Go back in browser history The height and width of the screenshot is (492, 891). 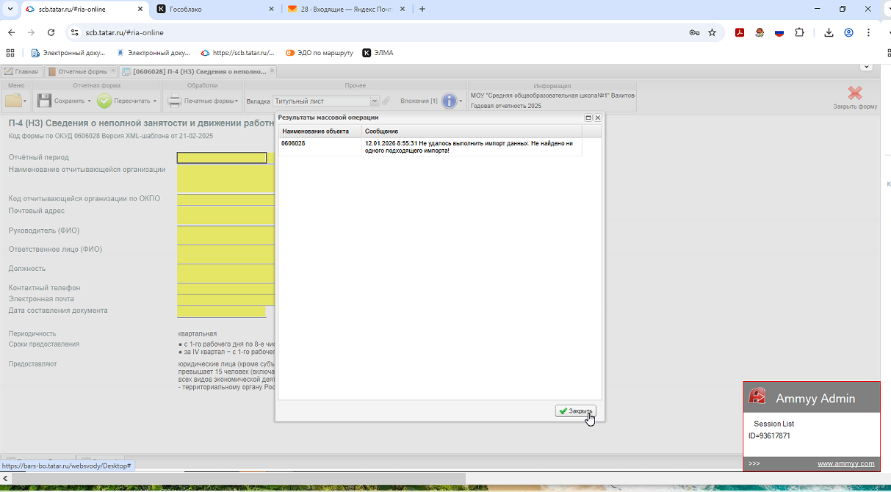[11, 32]
